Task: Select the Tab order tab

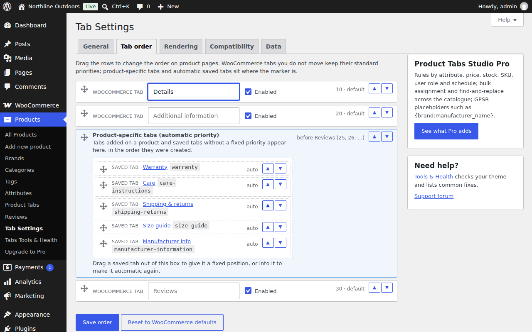Action: (136, 46)
